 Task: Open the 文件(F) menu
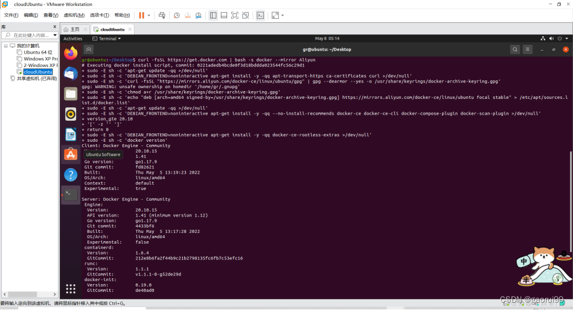point(11,15)
